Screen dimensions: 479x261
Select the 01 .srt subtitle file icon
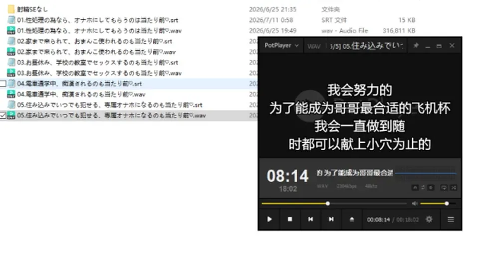pyautogui.click(x=11, y=20)
